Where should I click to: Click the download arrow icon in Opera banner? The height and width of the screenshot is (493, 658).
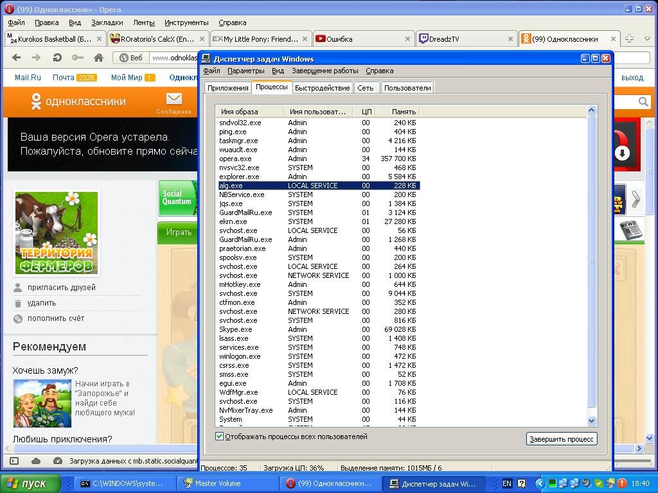point(622,153)
